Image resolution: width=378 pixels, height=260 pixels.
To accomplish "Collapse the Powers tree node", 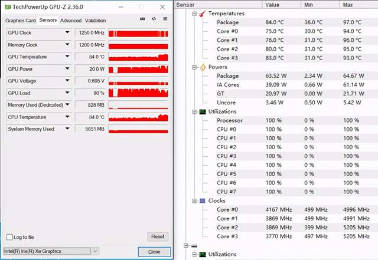I will [x=194, y=67].
